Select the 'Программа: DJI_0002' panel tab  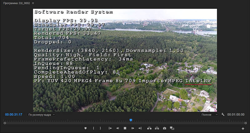tap(17, 3)
